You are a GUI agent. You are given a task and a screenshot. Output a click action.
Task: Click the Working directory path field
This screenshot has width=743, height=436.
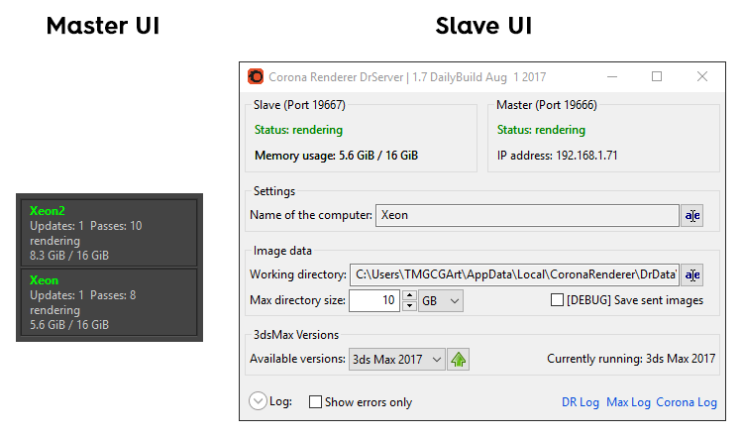pyautogui.click(x=513, y=274)
